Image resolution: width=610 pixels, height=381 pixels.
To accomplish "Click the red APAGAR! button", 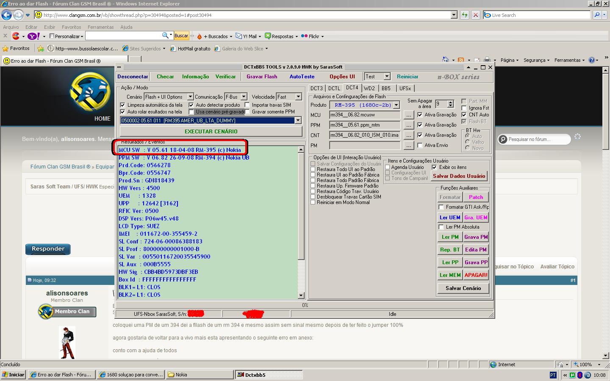I will (476, 275).
